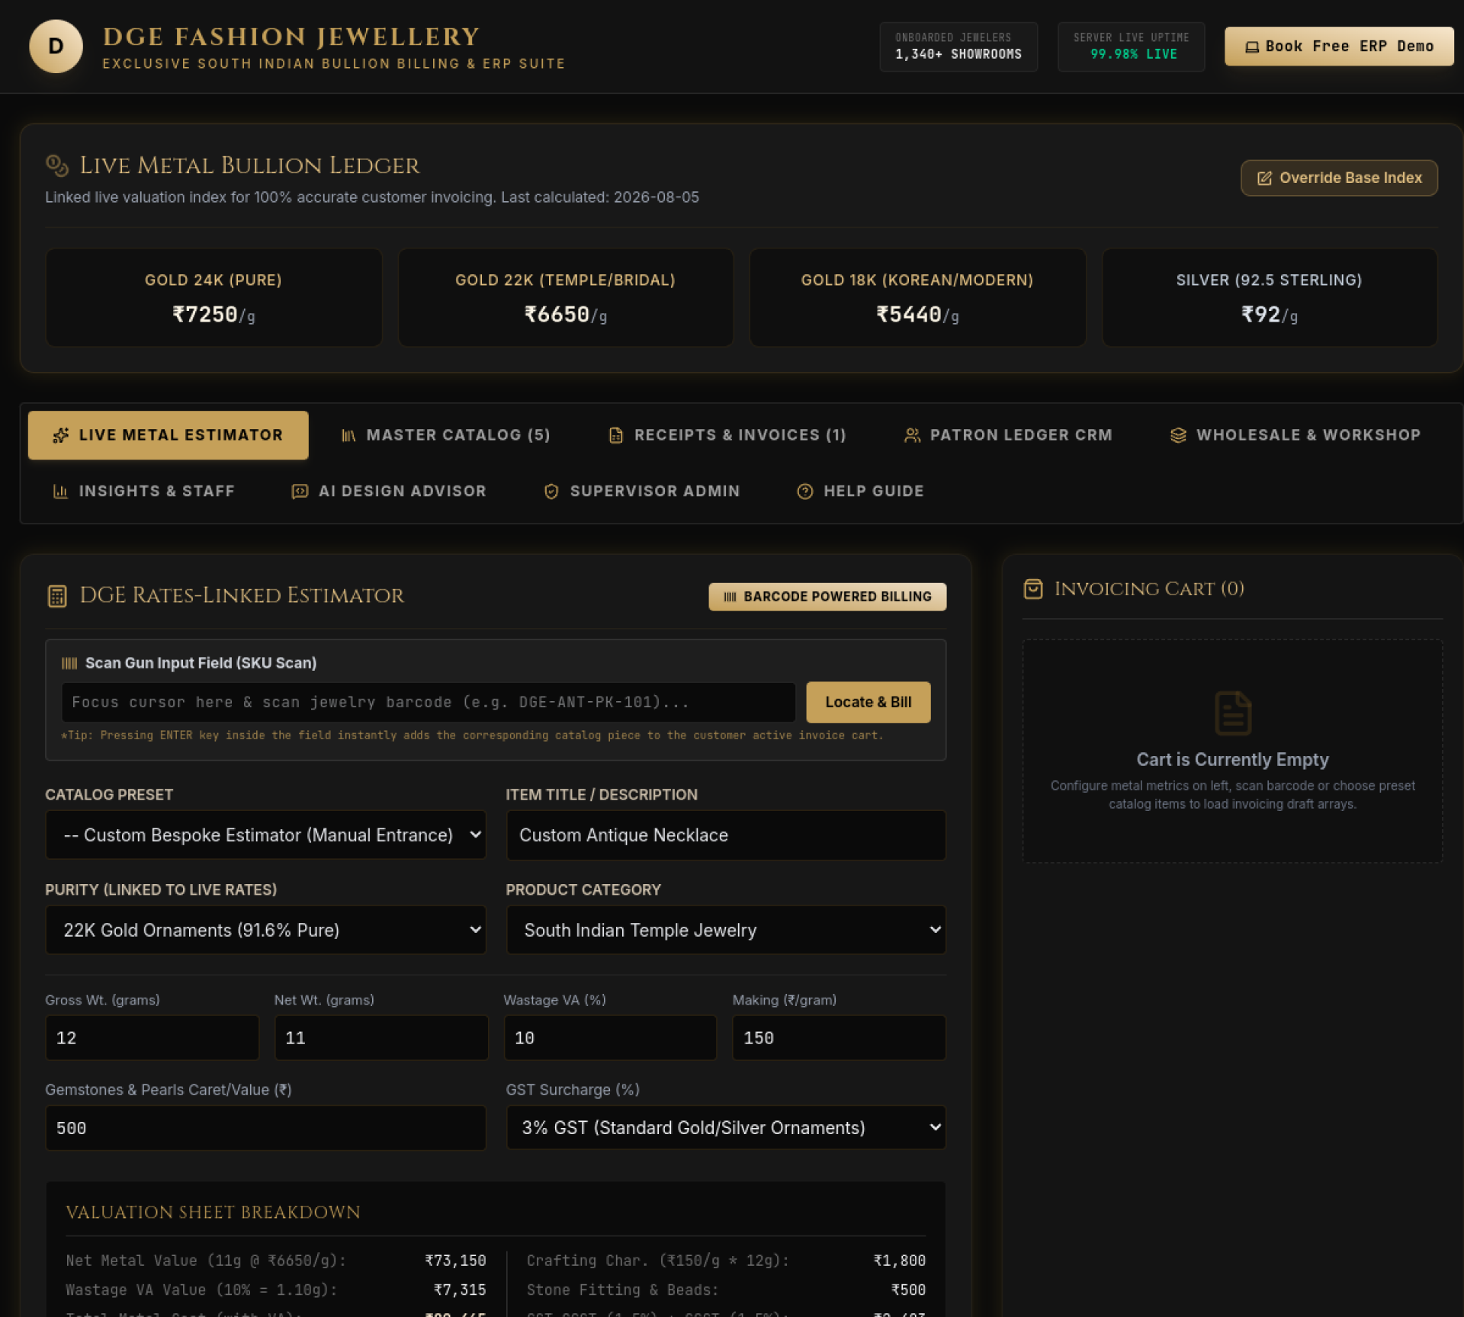Screen dimensions: 1464x1317
Task: Click the Barcode Powered Billing badge
Action: click(x=827, y=597)
